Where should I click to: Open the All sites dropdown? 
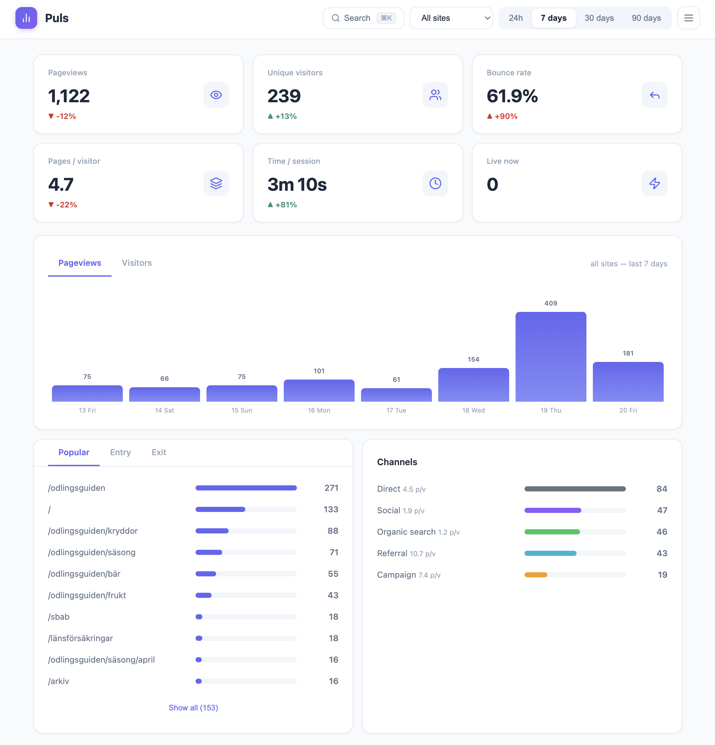pyautogui.click(x=451, y=18)
